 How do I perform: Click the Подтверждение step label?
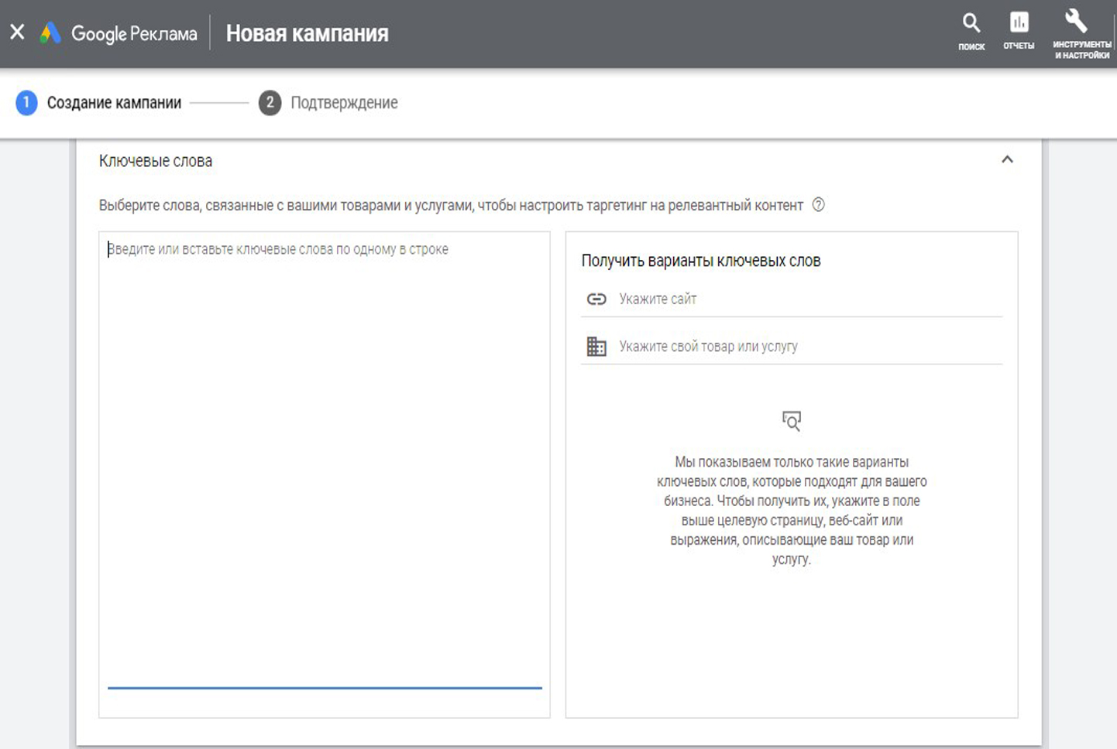pyautogui.click(x=344, y=103)
